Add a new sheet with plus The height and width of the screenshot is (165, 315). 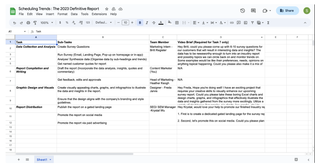point(19,159)
